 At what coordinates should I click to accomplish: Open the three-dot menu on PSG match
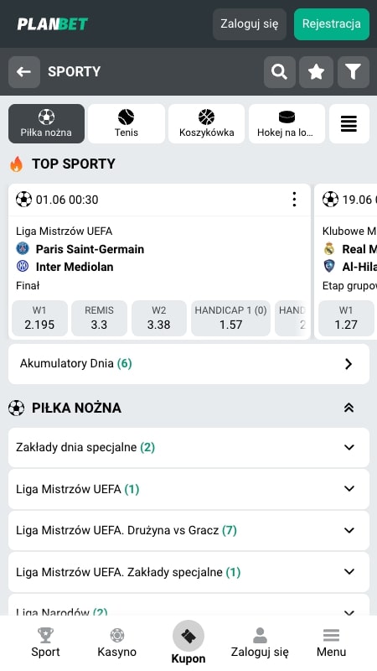(x=294, y=200)
